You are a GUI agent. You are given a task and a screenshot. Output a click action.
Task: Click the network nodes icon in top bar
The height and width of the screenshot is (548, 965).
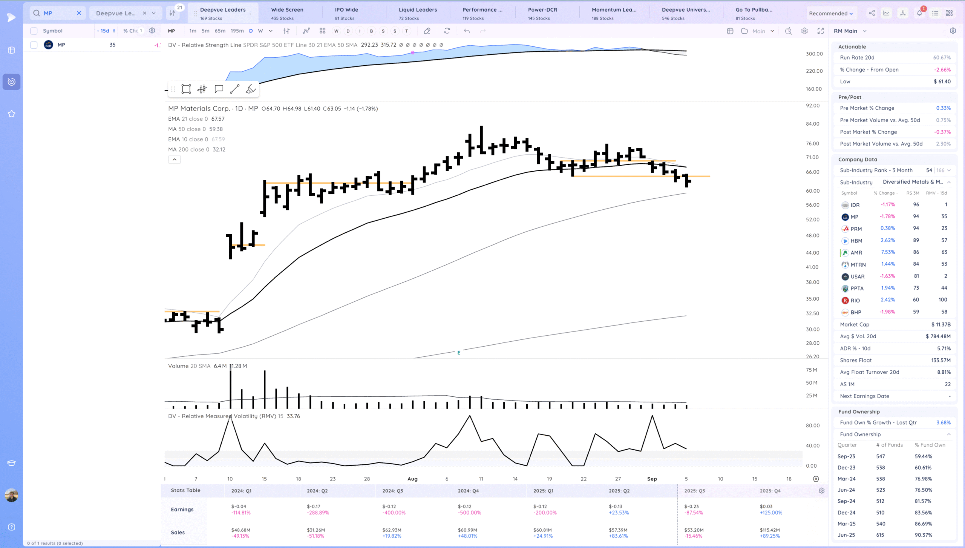coord(903,13)
